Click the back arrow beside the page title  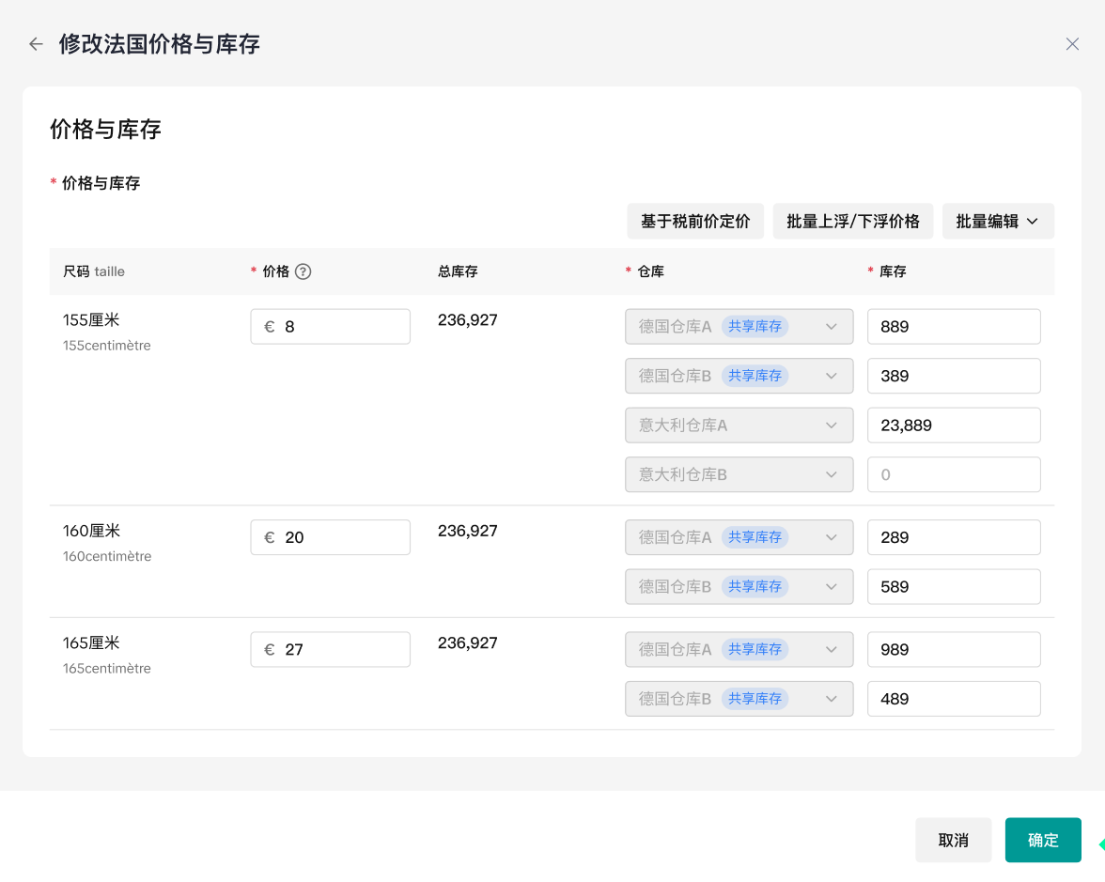click(36, 44)
